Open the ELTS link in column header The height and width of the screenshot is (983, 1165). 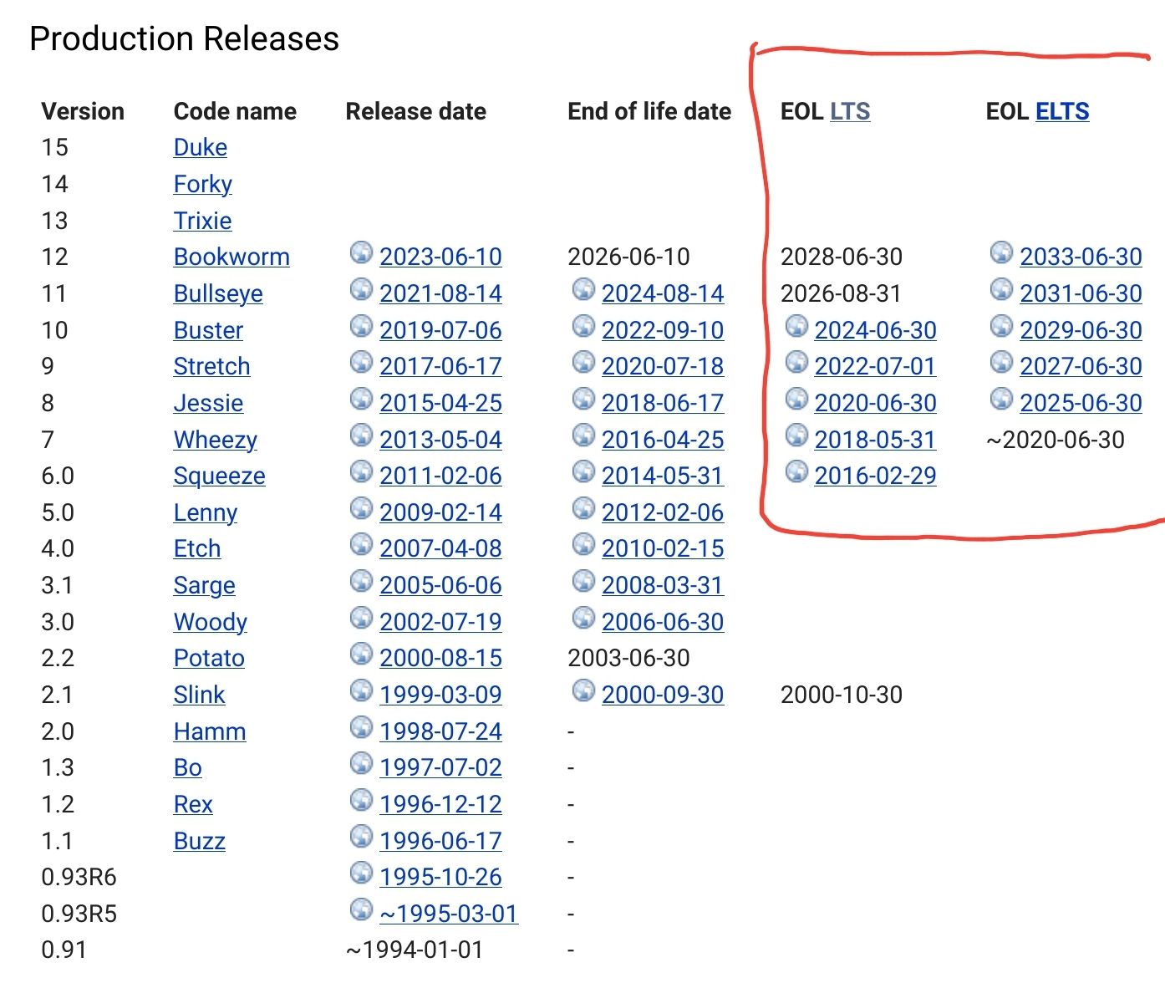(x=1061, y=111)
